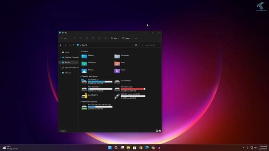Open the Windows Start menu
269x151 pixels.
pos(110,148)
